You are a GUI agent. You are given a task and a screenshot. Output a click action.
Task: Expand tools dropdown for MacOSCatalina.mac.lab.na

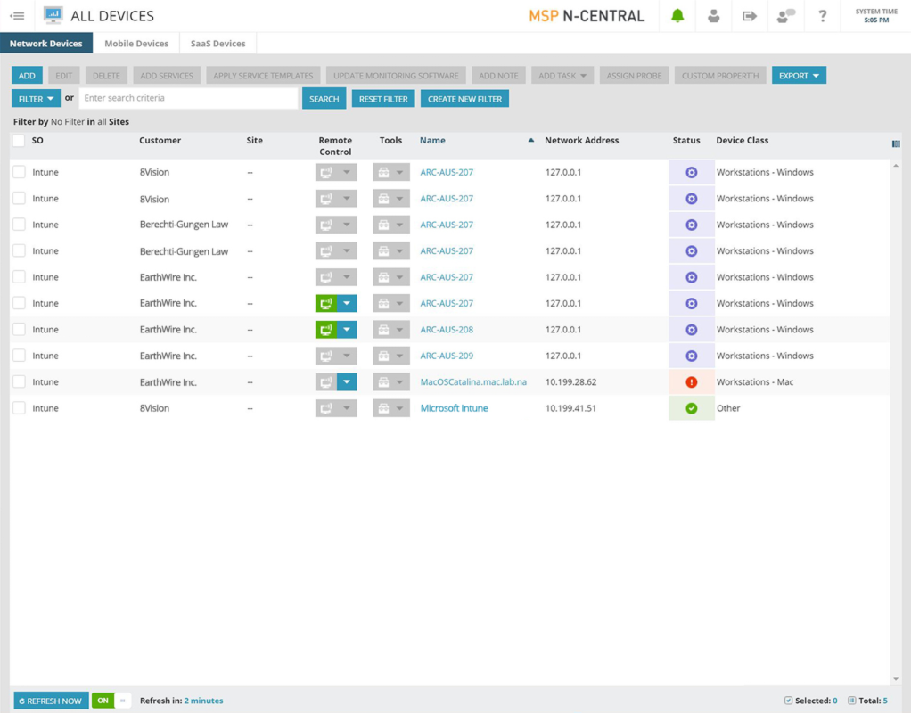pyautogui.click(x=400, y=381)
